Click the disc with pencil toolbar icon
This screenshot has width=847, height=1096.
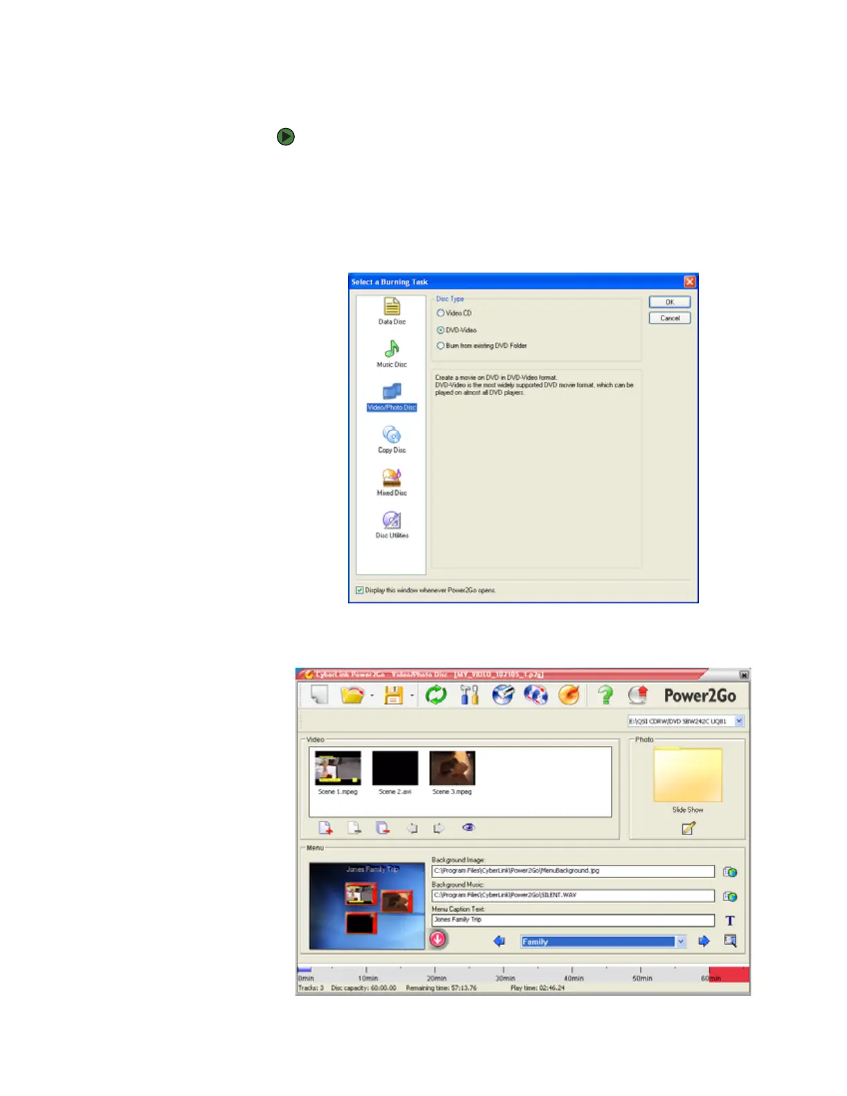(x=503, y=695)
